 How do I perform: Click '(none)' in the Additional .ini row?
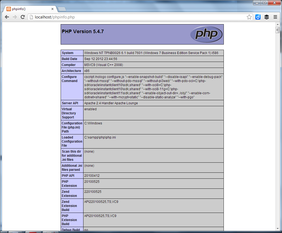pyautogui.click(x=89, y=166)
